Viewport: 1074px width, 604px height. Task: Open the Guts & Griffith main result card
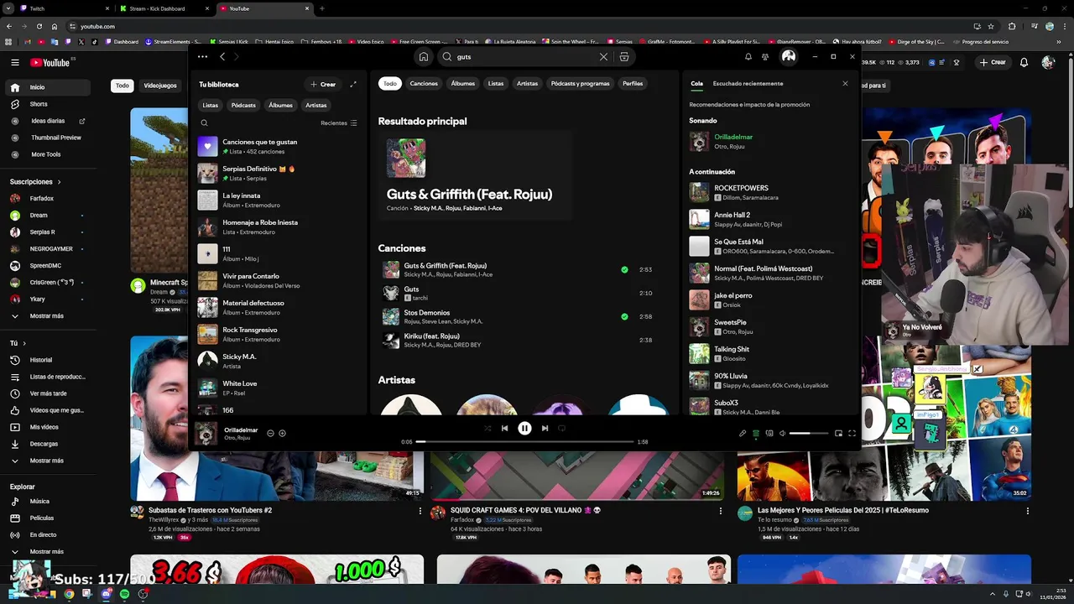tap(475, 174)
